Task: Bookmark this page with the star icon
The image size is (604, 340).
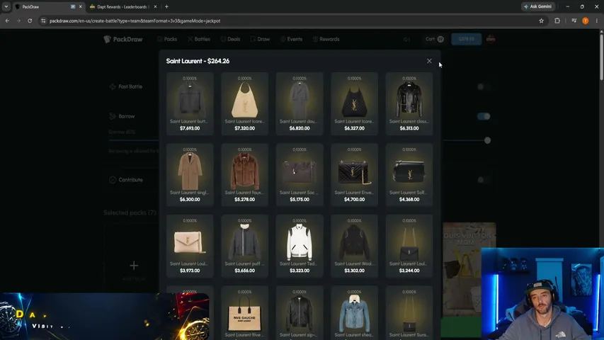Action: (x=541, y=21)
